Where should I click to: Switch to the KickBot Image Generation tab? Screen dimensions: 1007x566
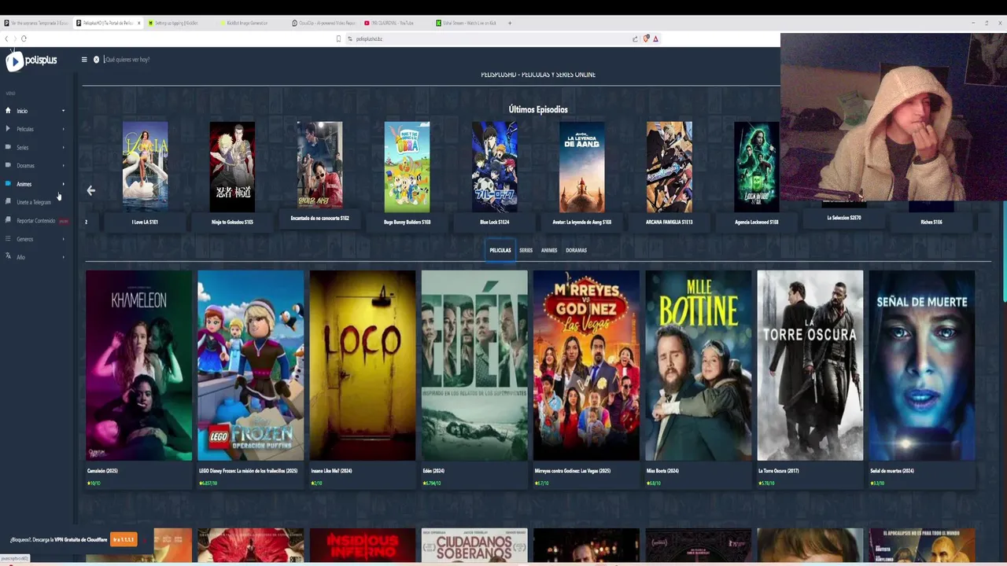point(251,23)
